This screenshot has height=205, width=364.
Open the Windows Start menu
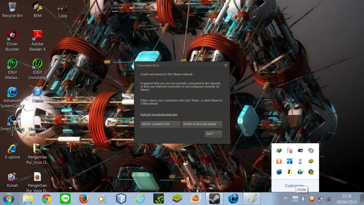[x=9, y=199]
